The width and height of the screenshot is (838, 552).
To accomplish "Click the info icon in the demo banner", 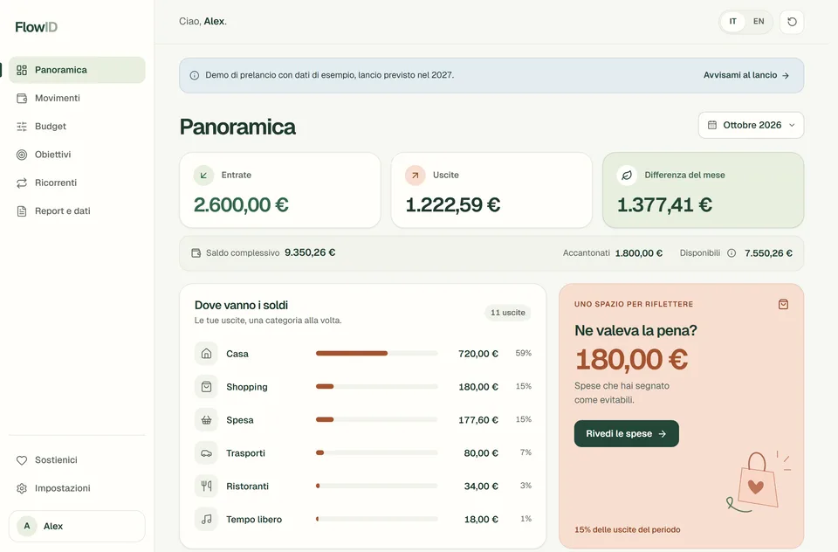I will click(x=195, y=75).
